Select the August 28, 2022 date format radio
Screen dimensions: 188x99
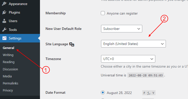click(x=103, y=92)
